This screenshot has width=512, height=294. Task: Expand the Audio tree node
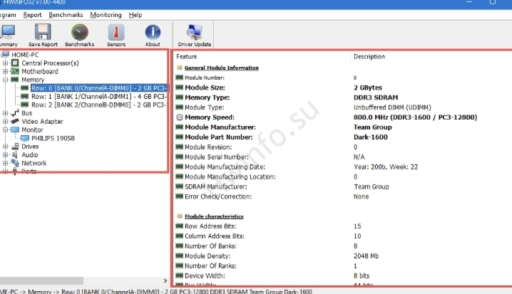pos(5,154)
